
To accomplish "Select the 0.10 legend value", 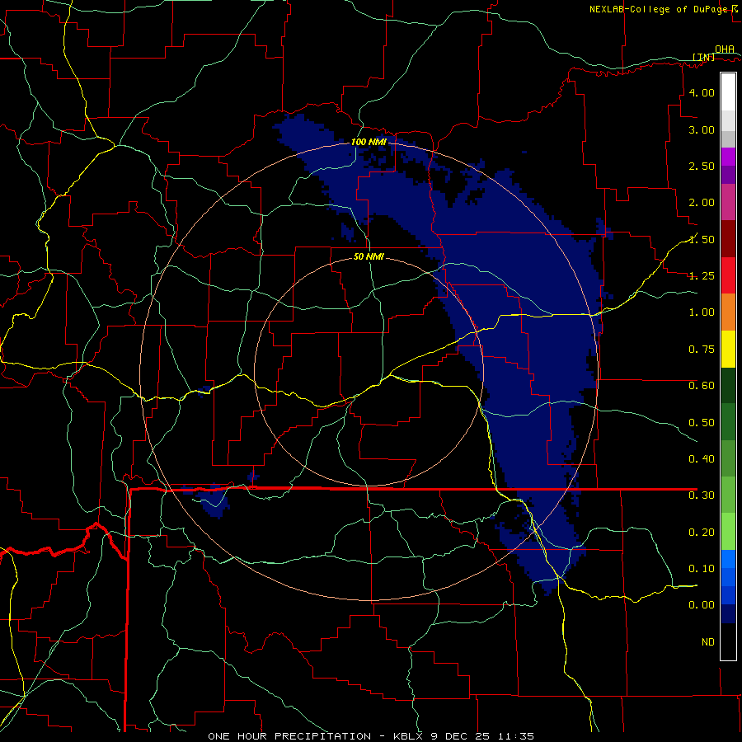I will coord(702,569).
